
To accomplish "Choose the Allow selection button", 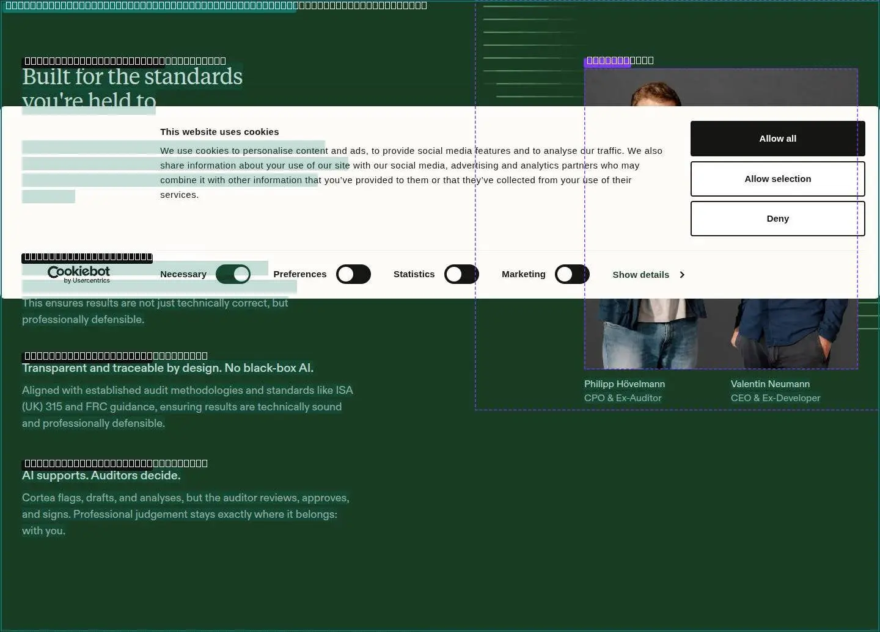I will coord(778,179).
